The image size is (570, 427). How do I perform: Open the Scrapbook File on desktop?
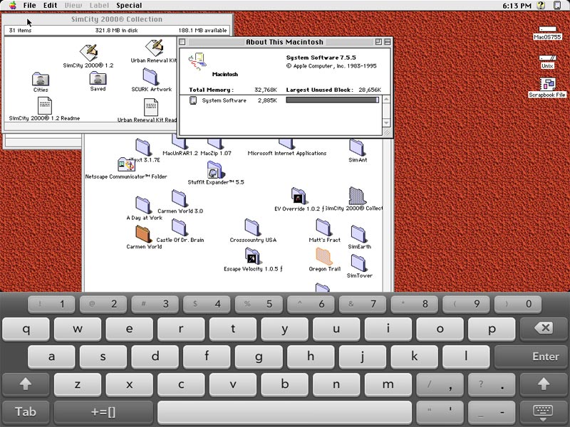(x=547, y=85)
